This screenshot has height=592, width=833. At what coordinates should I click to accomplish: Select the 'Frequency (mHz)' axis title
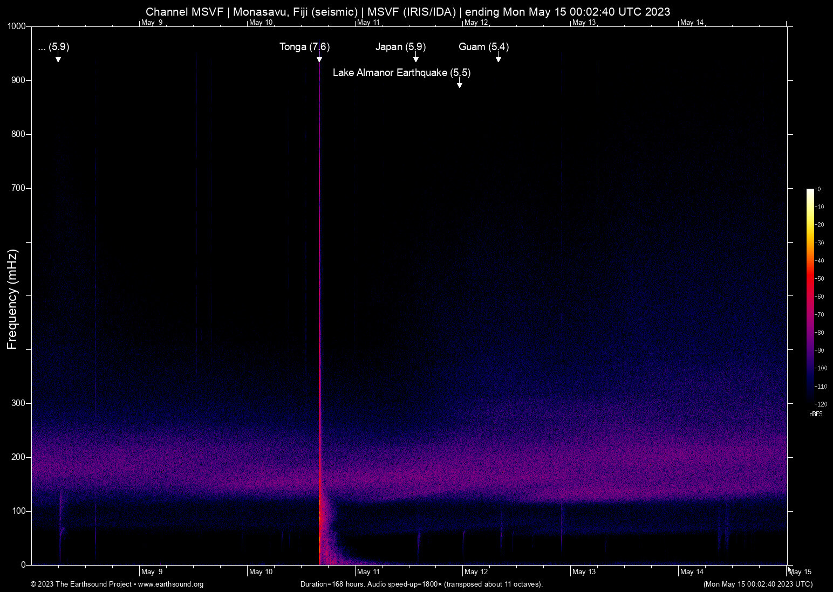click(x=12, y=299)
